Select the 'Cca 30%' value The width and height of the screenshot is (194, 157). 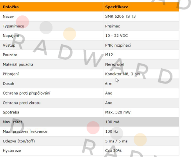coord(113,151)
